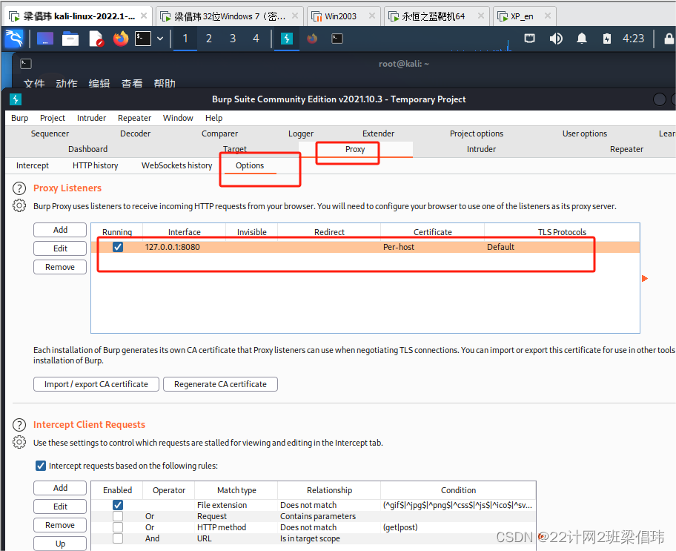Screen dimensions: 676x551
Task: Open the Project menu
Action: click(53, 118)
